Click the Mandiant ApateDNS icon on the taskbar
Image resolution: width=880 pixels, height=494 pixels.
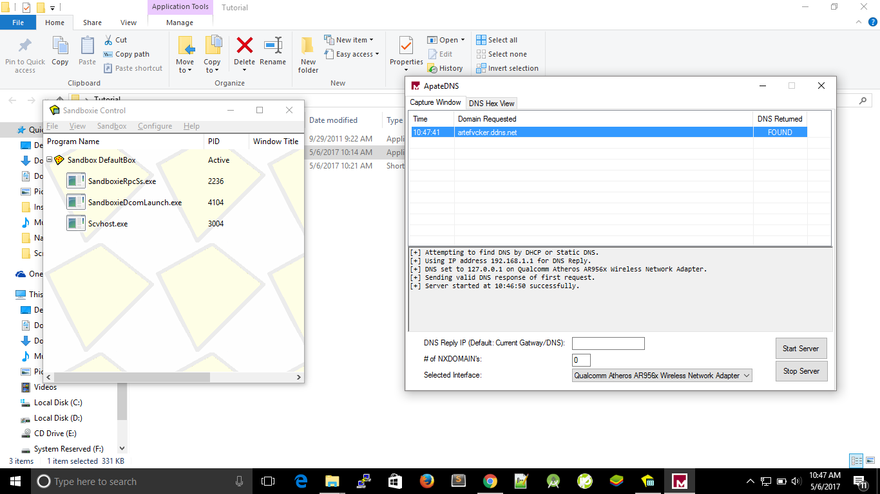(678, 481)
